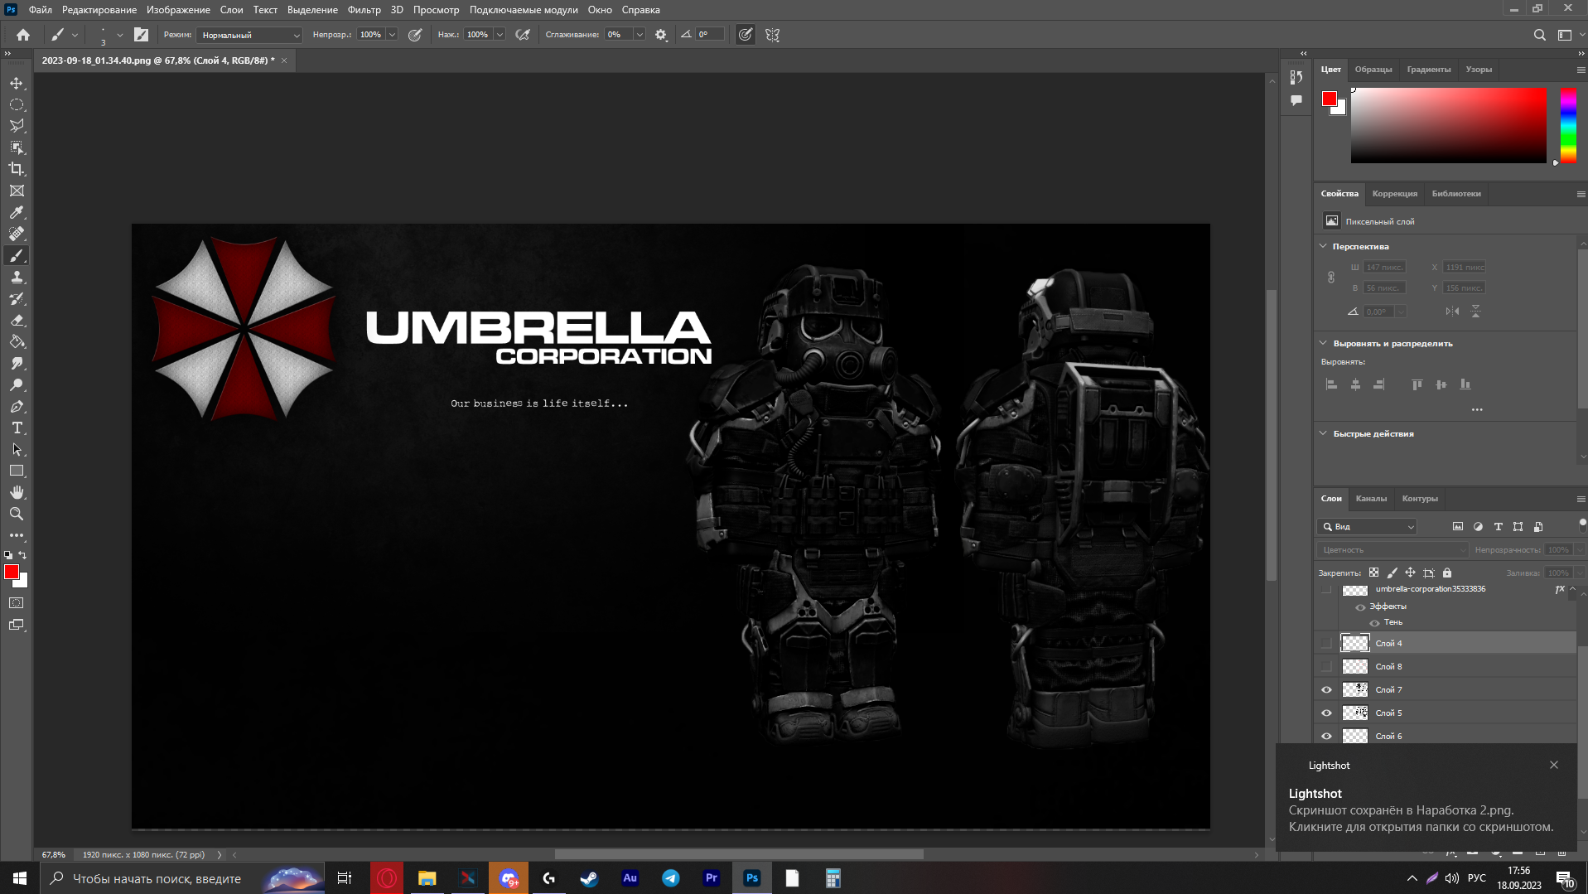Select the Hand tool
This screenshot has width=1588, height=894.
pos(17,492)
